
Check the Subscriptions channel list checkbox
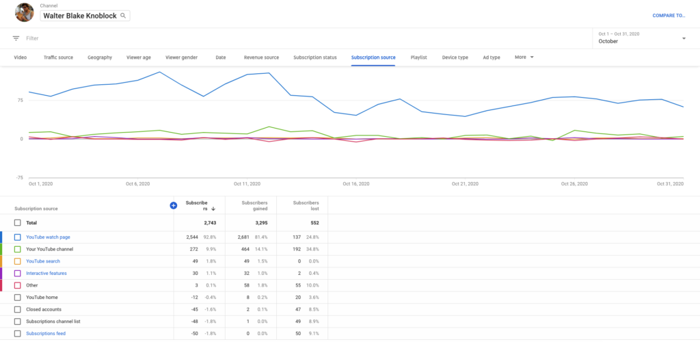[17, 321]
